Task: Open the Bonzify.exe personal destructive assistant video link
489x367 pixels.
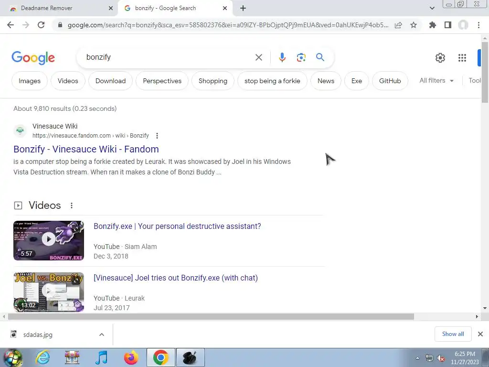Action: click(x=177, y=226)
